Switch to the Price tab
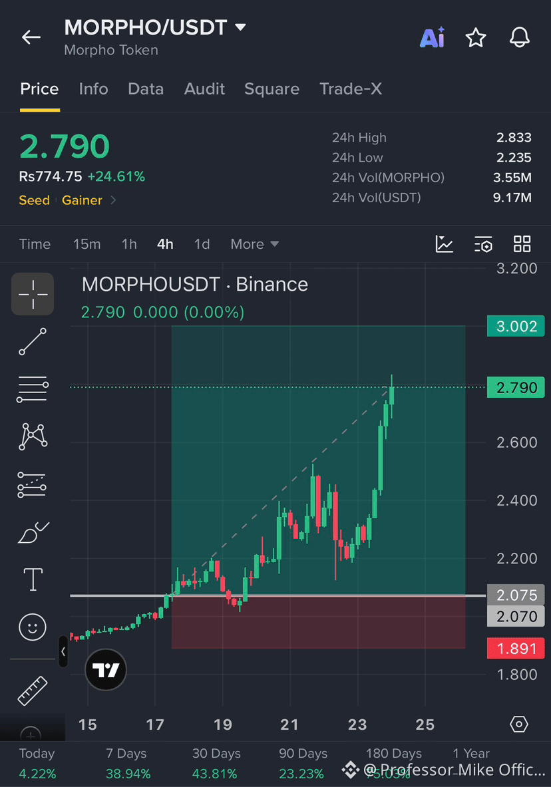551x787 pixels. click(39, 89)
